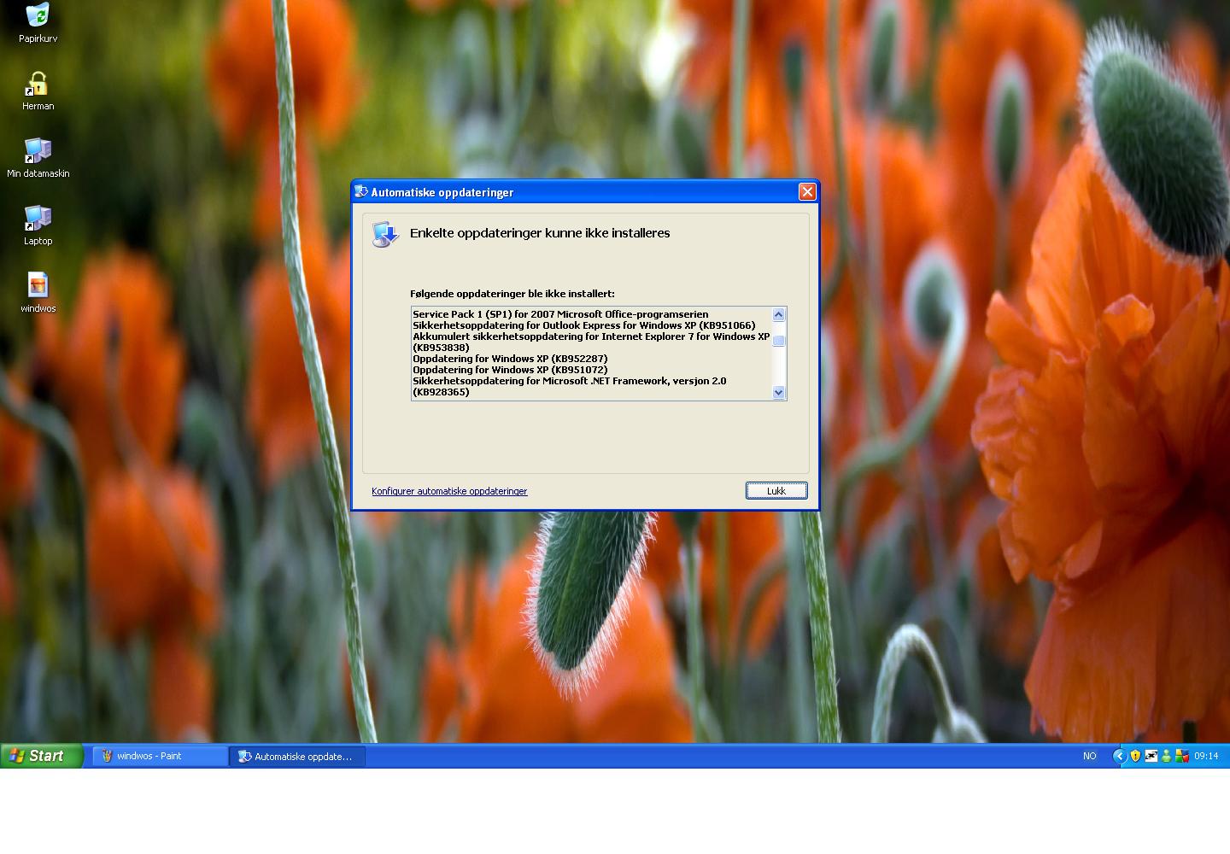Click the update shield icon beside the dialog heading

click(x=385, y=234)
